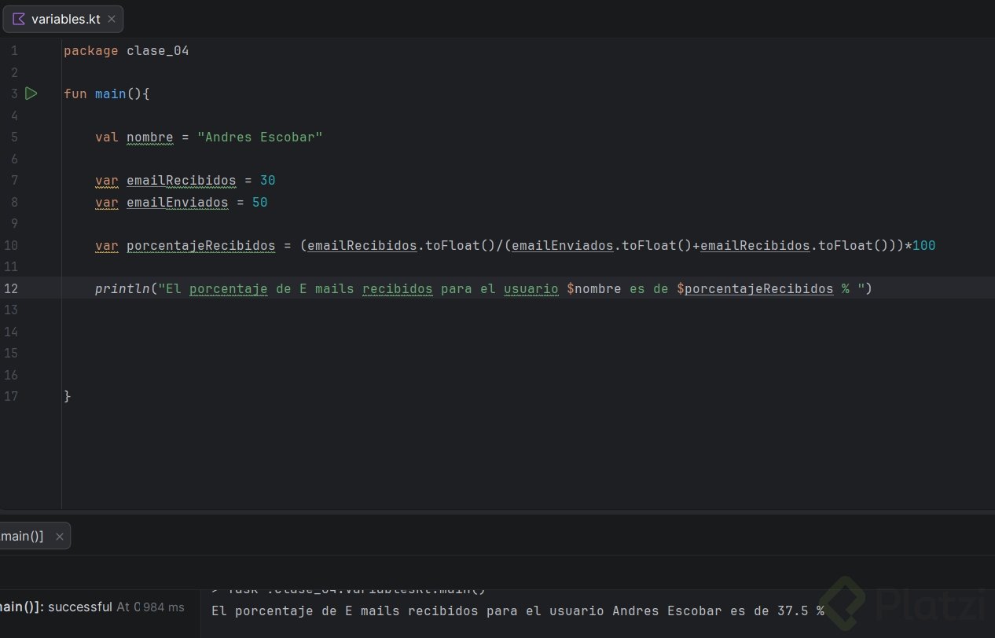Click line number 12 in the gutter
This screenshot has width=995, height=638.
(x=11, y=288)
